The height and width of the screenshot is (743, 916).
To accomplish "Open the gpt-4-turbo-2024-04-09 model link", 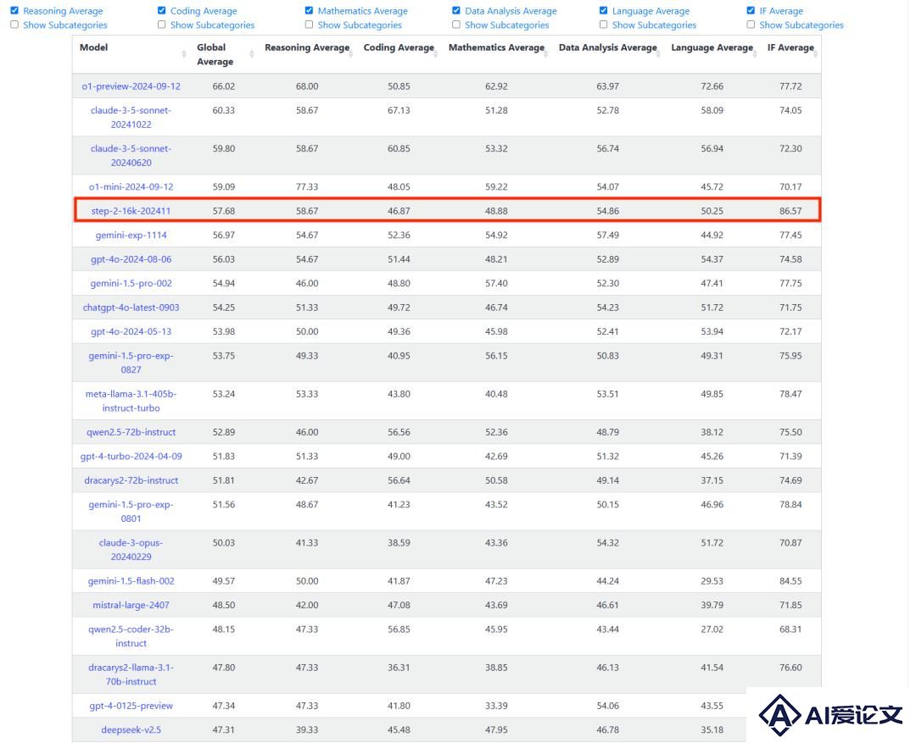I will pos(131,457).
